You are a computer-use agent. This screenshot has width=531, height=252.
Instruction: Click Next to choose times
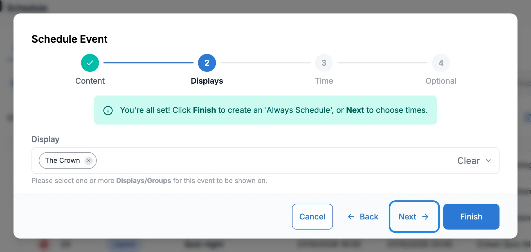click(414, 217)
